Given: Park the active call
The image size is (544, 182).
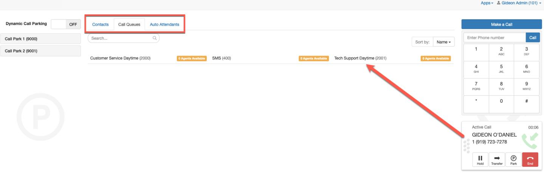Looking at the screenshot, I should pyautogui.click(x=513, y=160).
